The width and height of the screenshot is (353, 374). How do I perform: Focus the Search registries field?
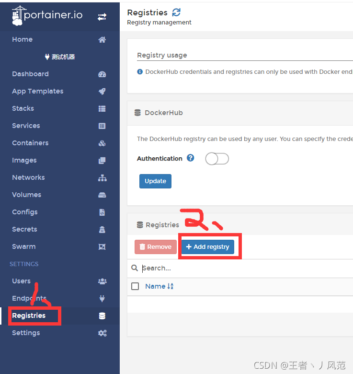(x=247, y=268)
